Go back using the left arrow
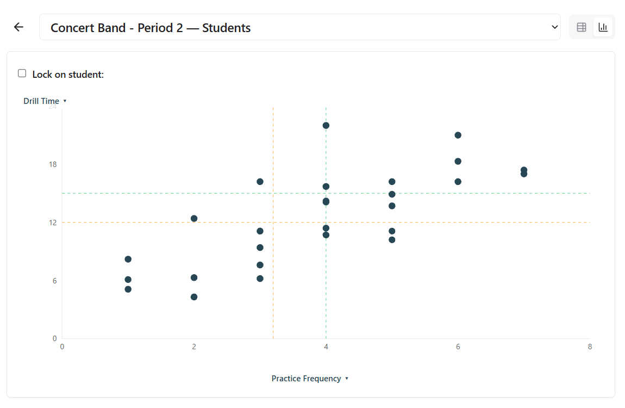 (x=19, y=27)
